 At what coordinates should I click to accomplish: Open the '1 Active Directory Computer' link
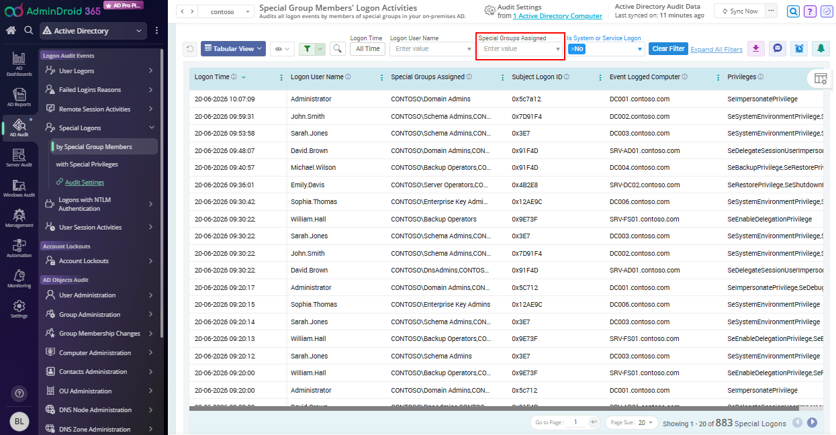[x=557, y=16]
